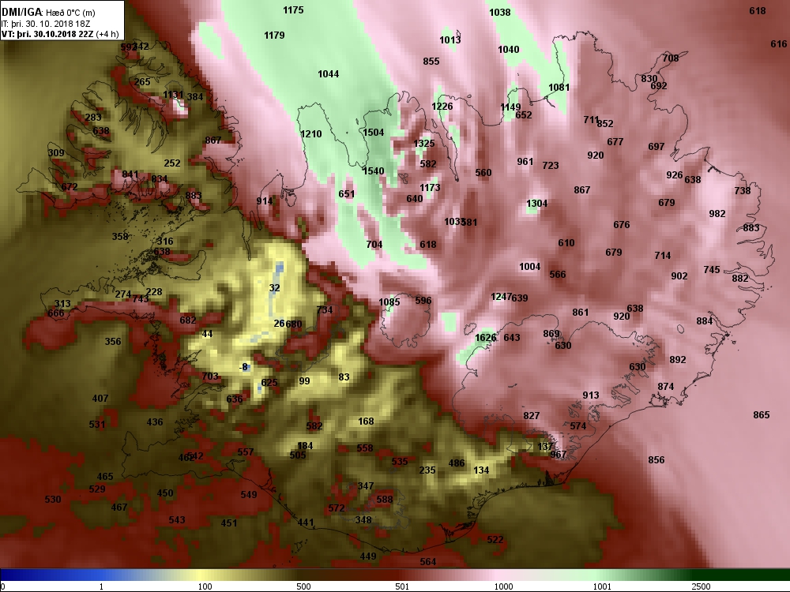Click the '566' value on the map

(x=557, y=275)
